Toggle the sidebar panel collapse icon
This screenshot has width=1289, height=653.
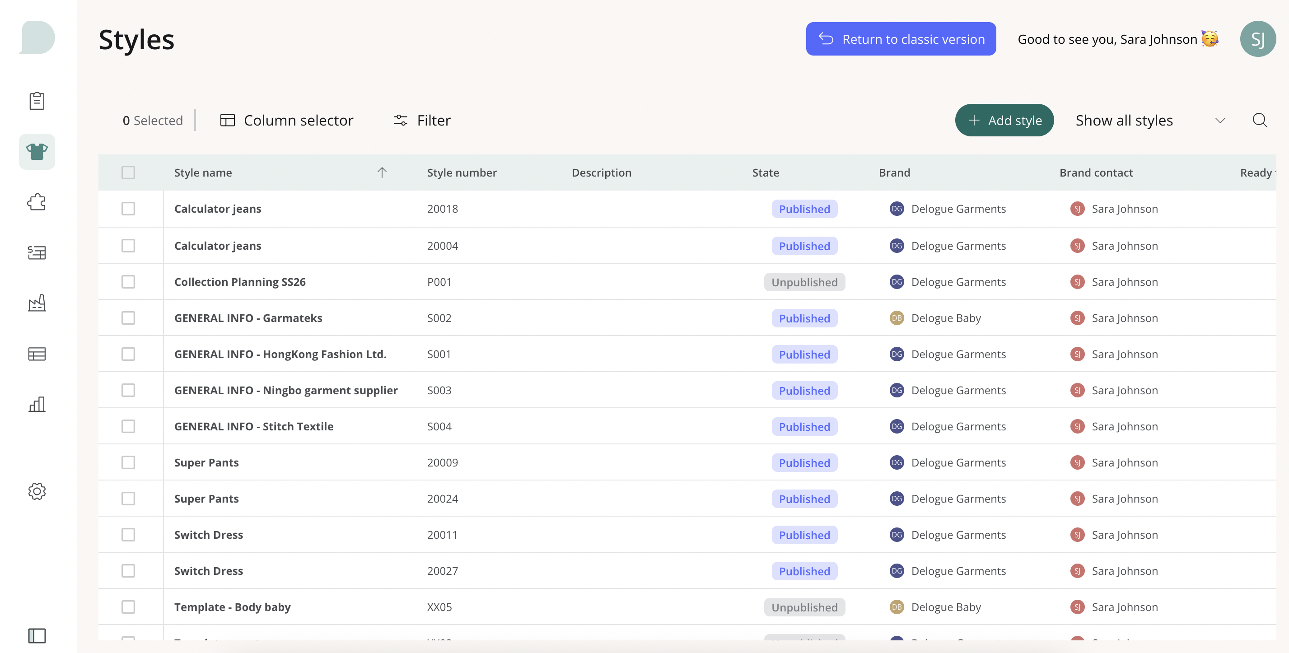point(37,635)
